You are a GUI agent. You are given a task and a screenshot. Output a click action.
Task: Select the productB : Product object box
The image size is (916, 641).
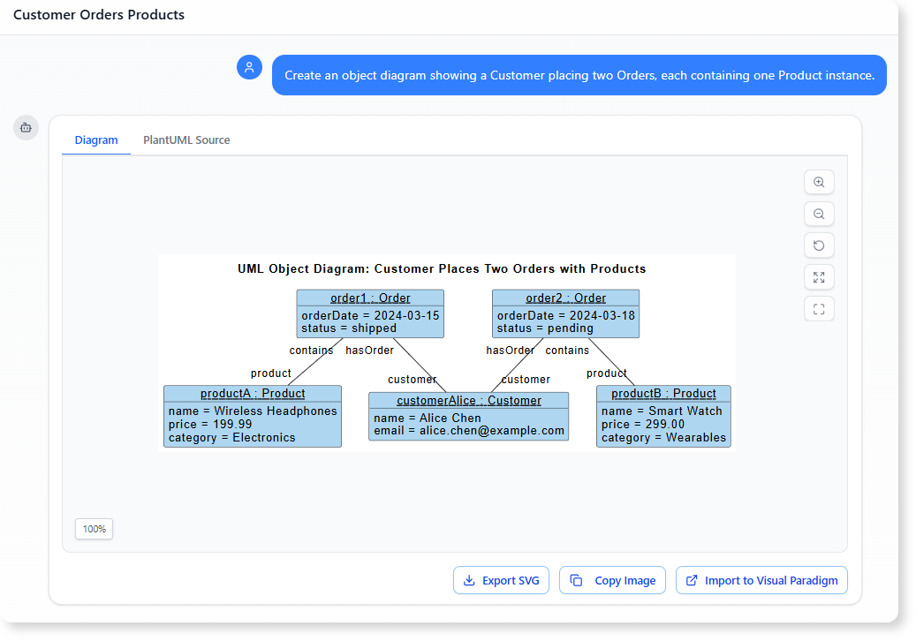(x=663, y=415)
